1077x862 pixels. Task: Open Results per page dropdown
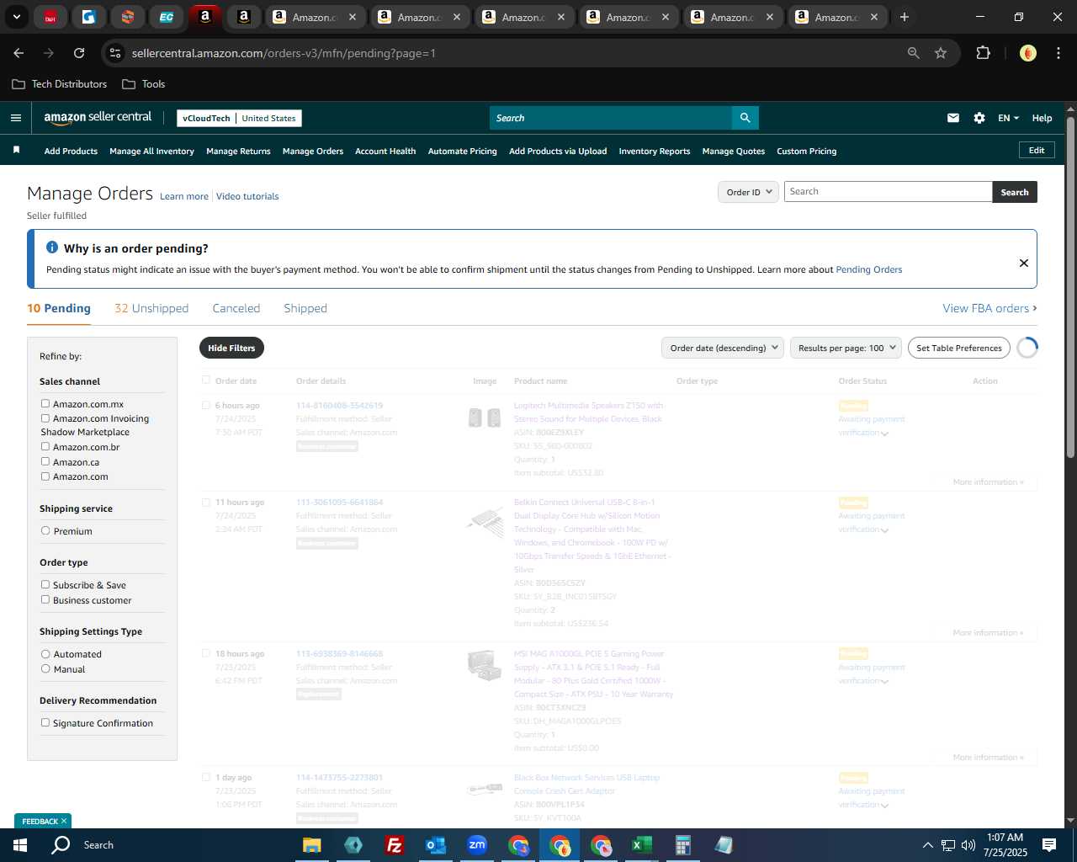coord(846,348)
